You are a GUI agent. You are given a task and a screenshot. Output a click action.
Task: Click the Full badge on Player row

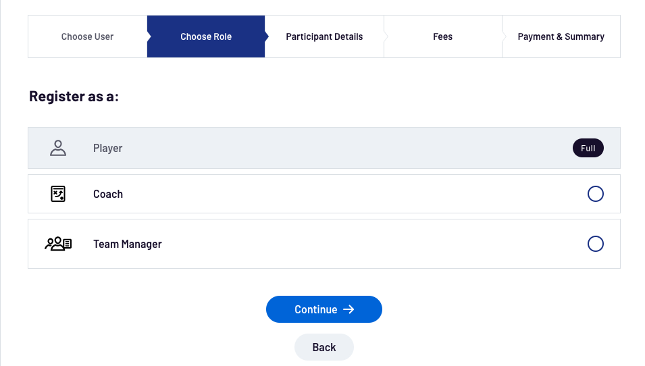pos(588,148)
